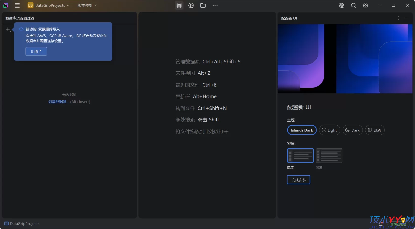Click the 知道了 button in the notification

[x=36, y=51]
